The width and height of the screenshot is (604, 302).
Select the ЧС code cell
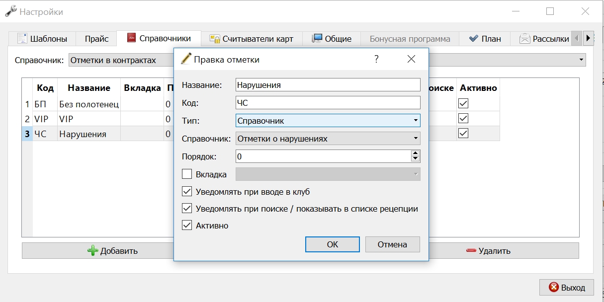(x=45, y=134)
